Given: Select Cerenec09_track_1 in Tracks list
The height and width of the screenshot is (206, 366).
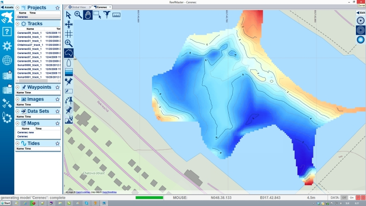Looking at the screenshot, I should (29, 33).
